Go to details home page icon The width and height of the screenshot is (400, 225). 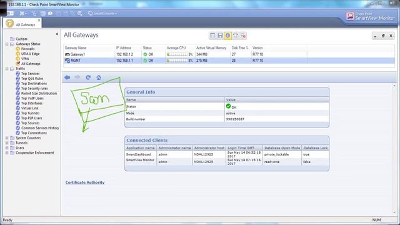pyautogui.click(x=99, y=77)
